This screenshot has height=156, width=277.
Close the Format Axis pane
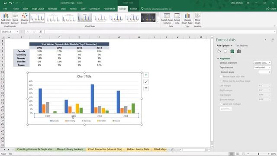pyautogui.click(x=273, y=39)
